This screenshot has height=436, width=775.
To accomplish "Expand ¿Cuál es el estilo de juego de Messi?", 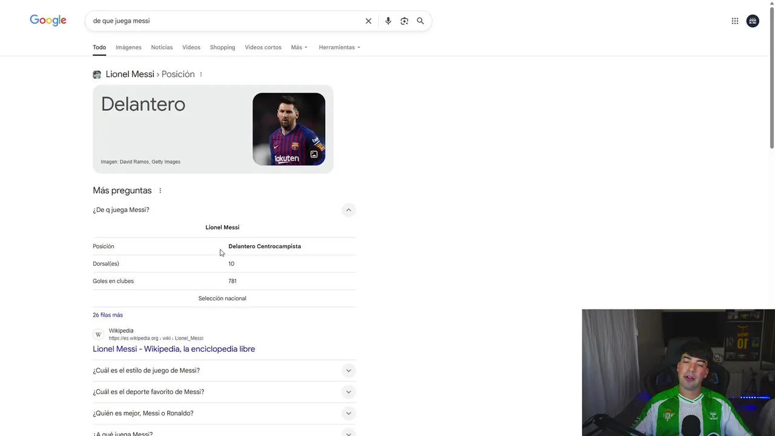I will [x=348, y=371].
